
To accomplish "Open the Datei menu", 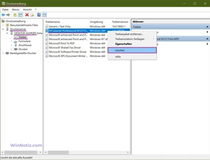I will point(5,10).
